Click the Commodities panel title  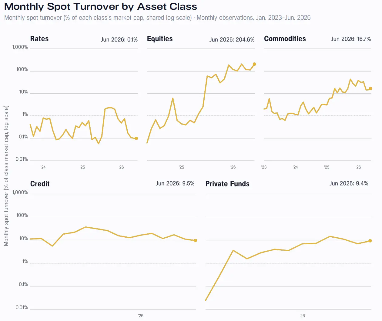[285, 39]
